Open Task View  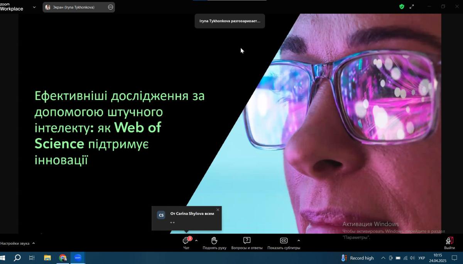pyautogui.click(x=32, y=258)
